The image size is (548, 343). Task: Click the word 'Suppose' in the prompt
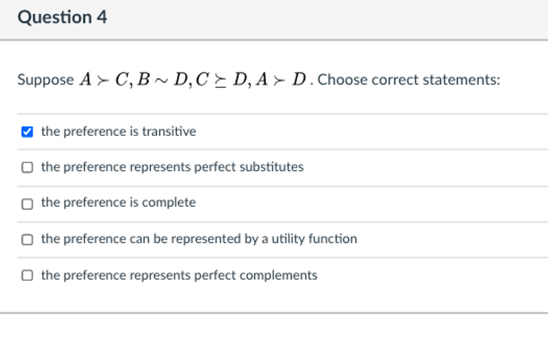tap(46, 80)
